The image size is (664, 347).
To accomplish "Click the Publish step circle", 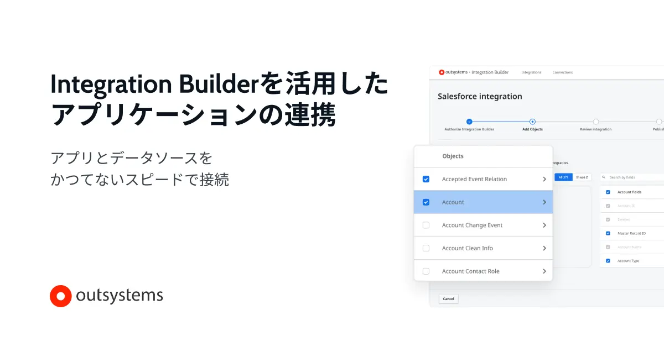I will [658, 122].
